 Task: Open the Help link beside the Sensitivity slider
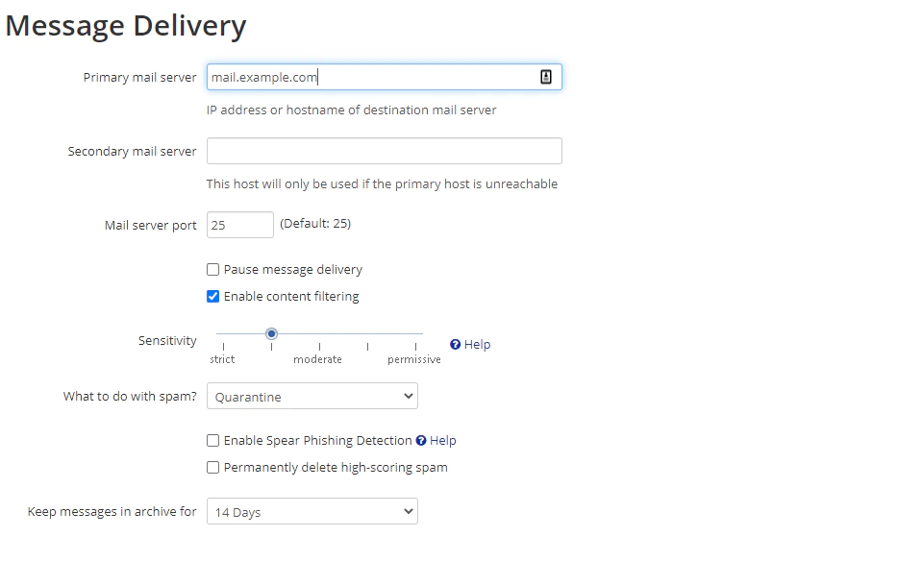pyautogui.click(x=477, y=344)
